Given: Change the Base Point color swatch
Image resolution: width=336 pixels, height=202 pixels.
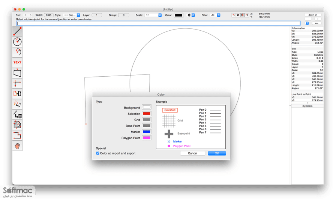Looking at the screenshot, I should pyautogui.click(x=147, y=126).
